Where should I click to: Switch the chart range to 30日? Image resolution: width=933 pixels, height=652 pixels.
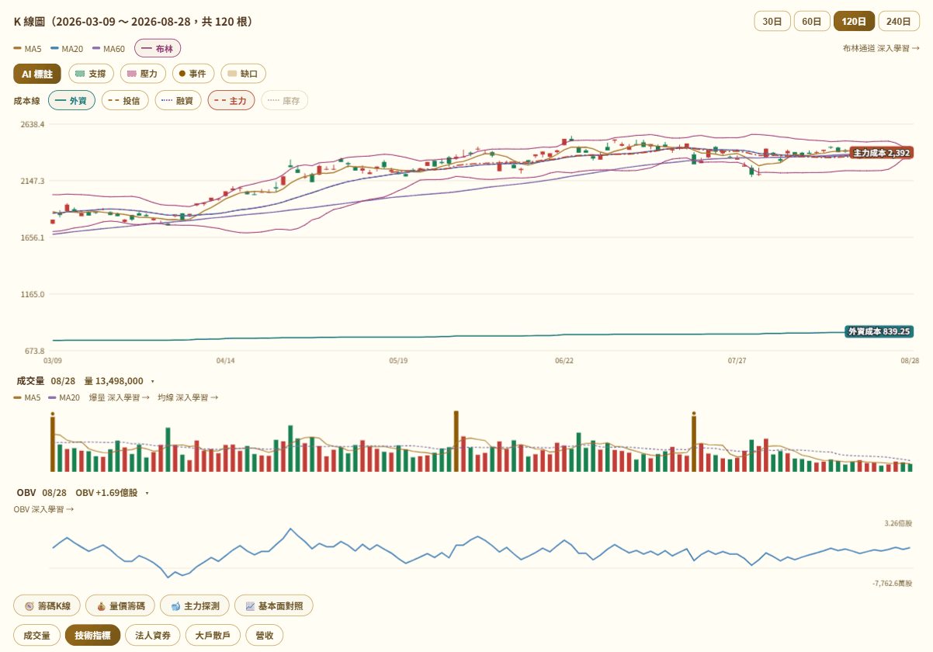click(772, 21)
